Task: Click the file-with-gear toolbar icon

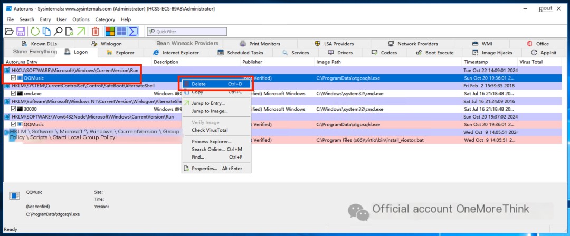Action: point(69,32)
